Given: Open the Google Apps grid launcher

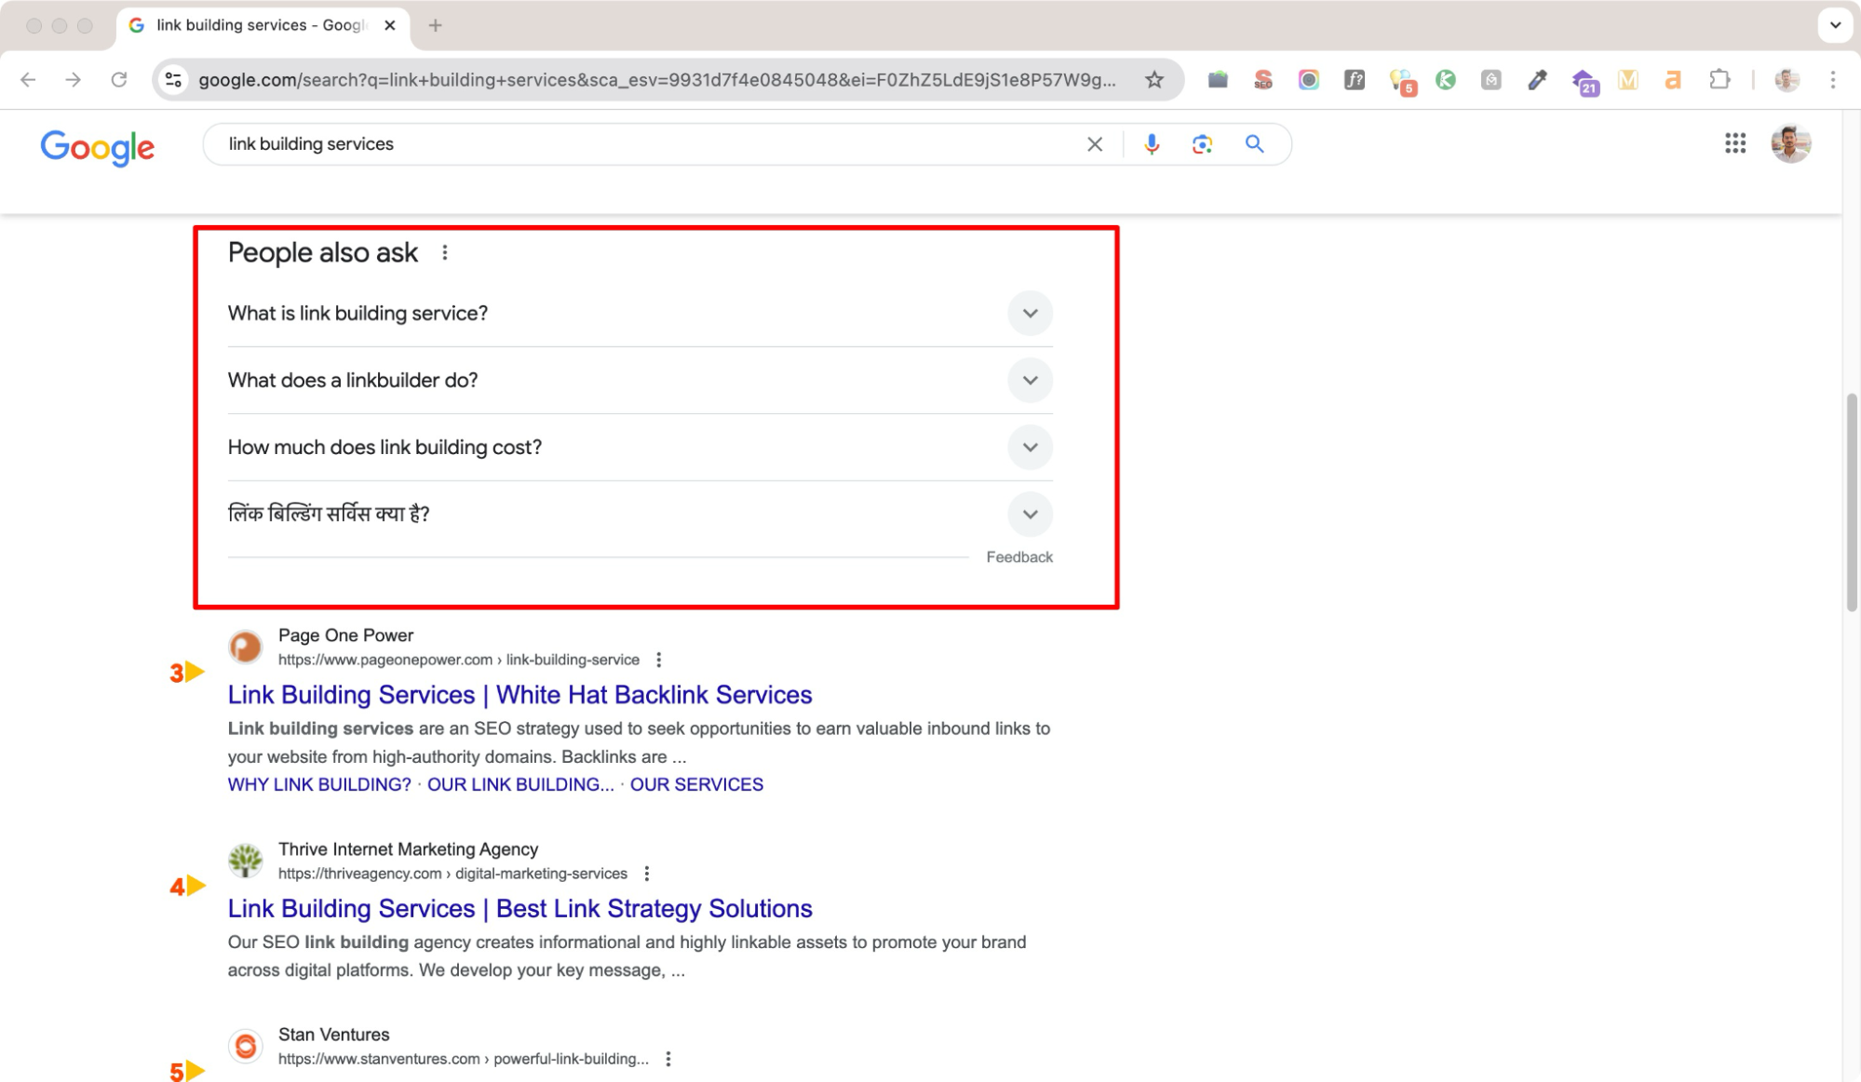Looking at the screenshot, I should point(1734,144).
